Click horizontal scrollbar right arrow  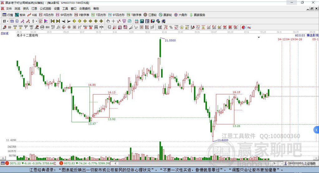point(274,163)
